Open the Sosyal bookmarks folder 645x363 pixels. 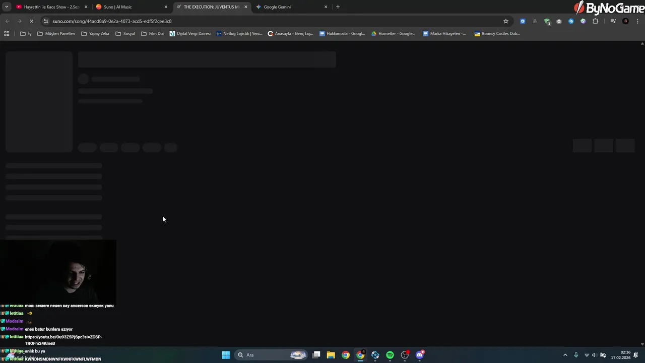coord(125,34)
